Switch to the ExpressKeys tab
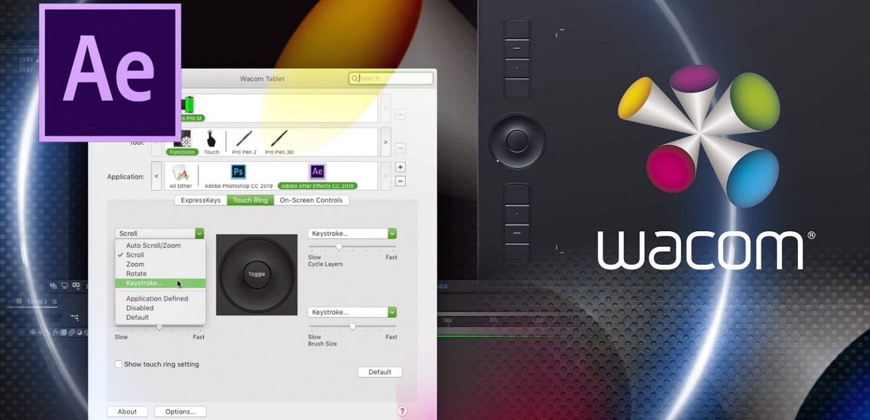 (199, 200)
